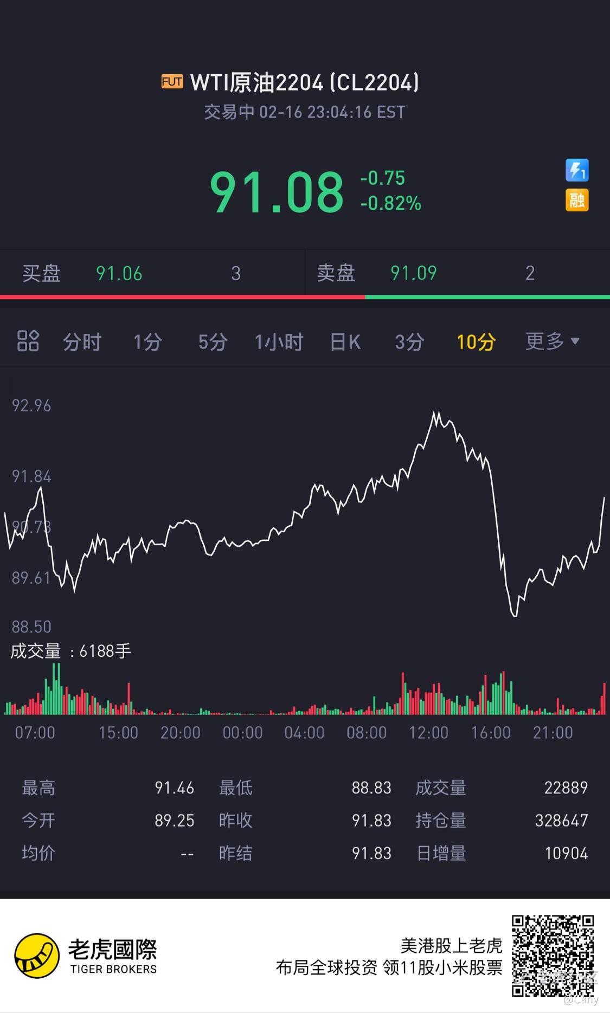This screenshot has width=610, height=1013.
Task: Tap the orange FUT futures badge
Action: point(172,82)
